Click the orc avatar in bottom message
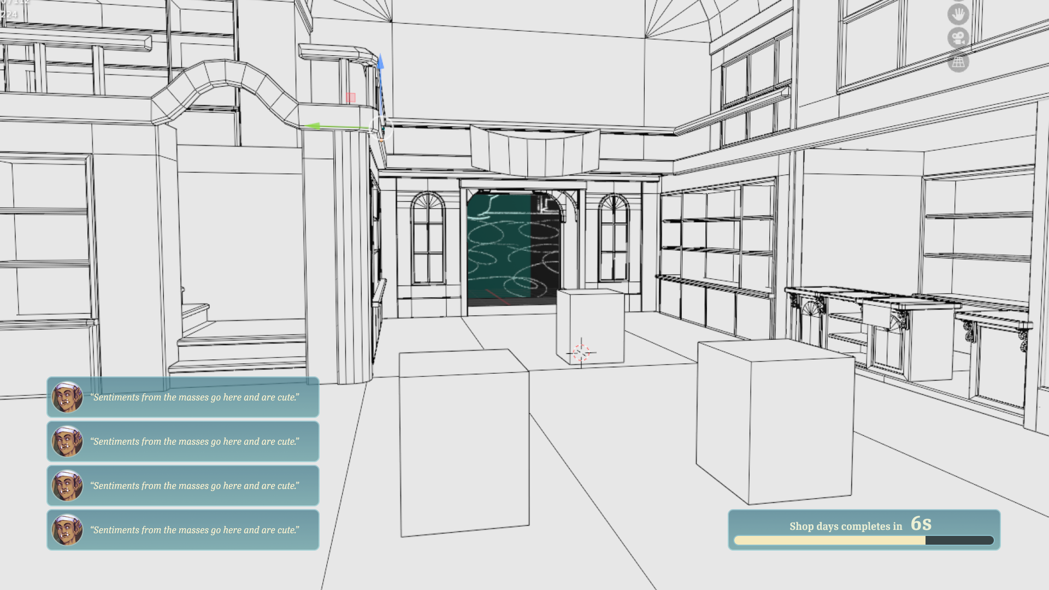Image resolution: width=1049 pixels, height=590 pixels. click(67, 530)
